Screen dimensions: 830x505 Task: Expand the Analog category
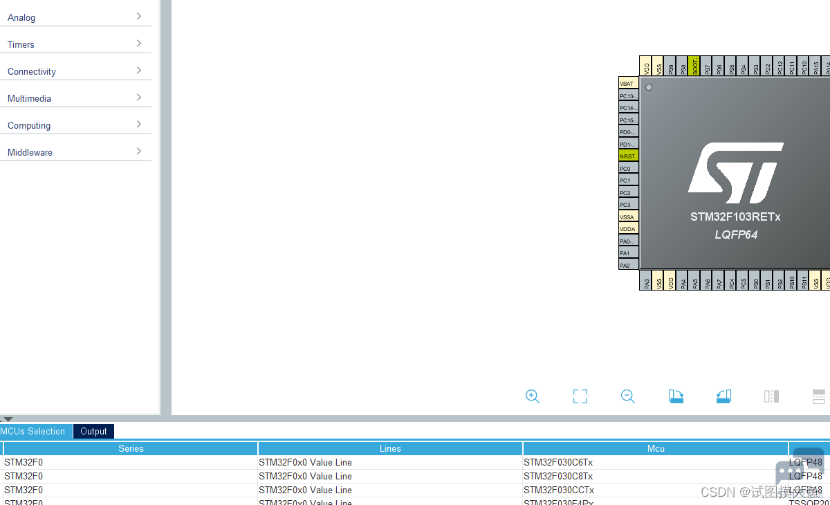pyautogui.click(x=75, y=17)
